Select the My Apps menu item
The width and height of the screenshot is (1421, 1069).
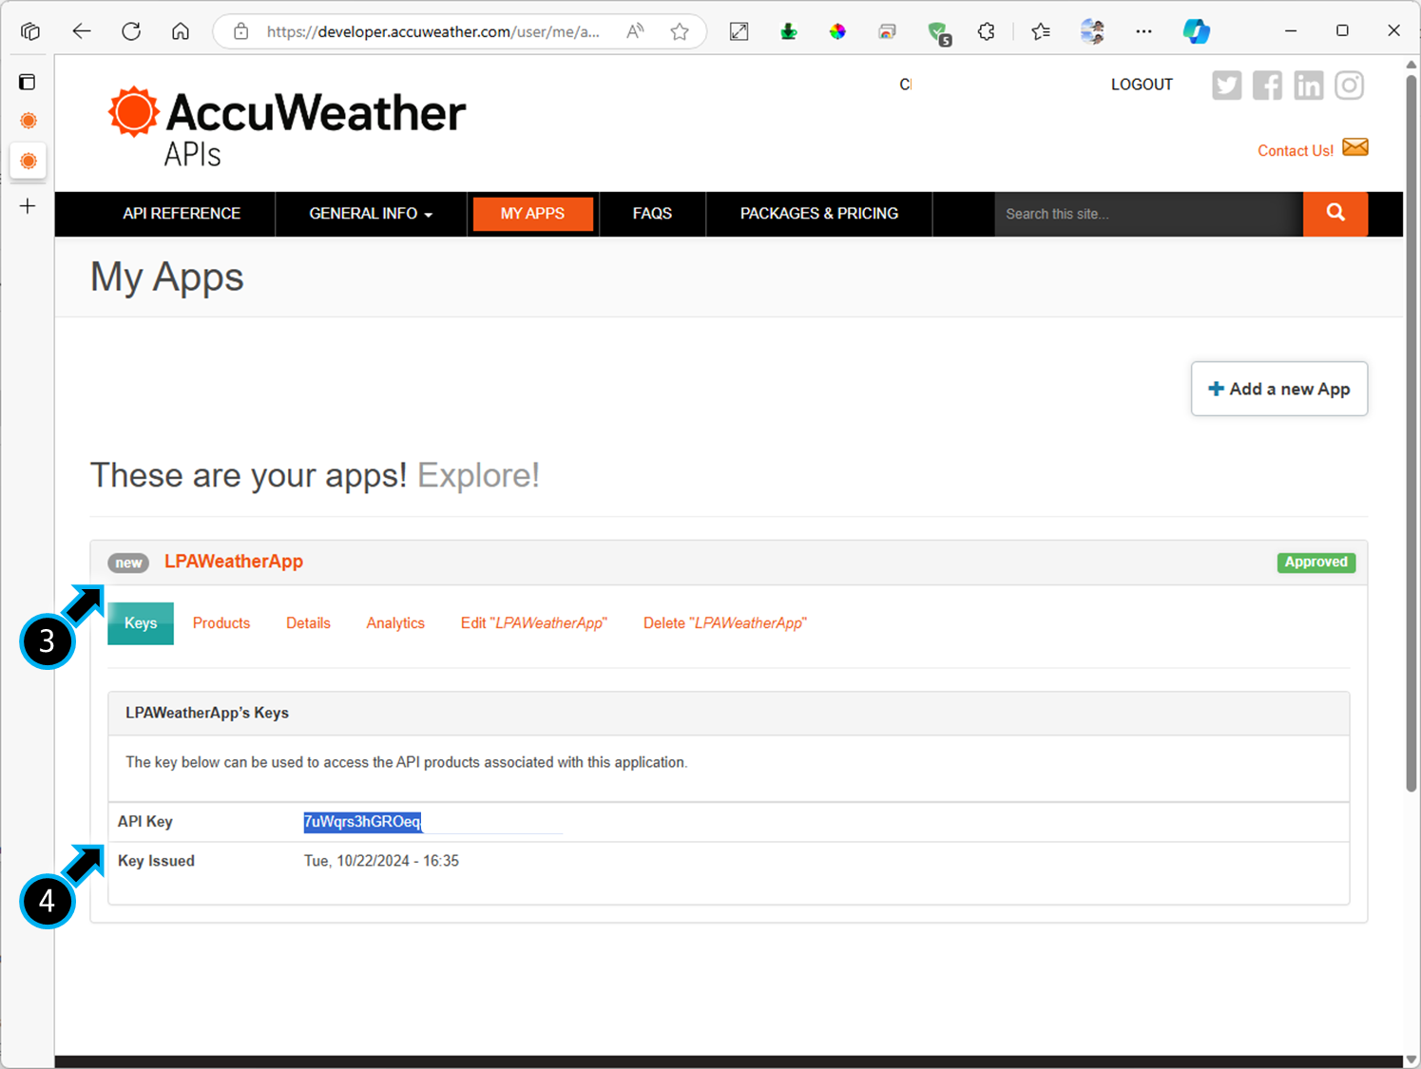(532, 214)
